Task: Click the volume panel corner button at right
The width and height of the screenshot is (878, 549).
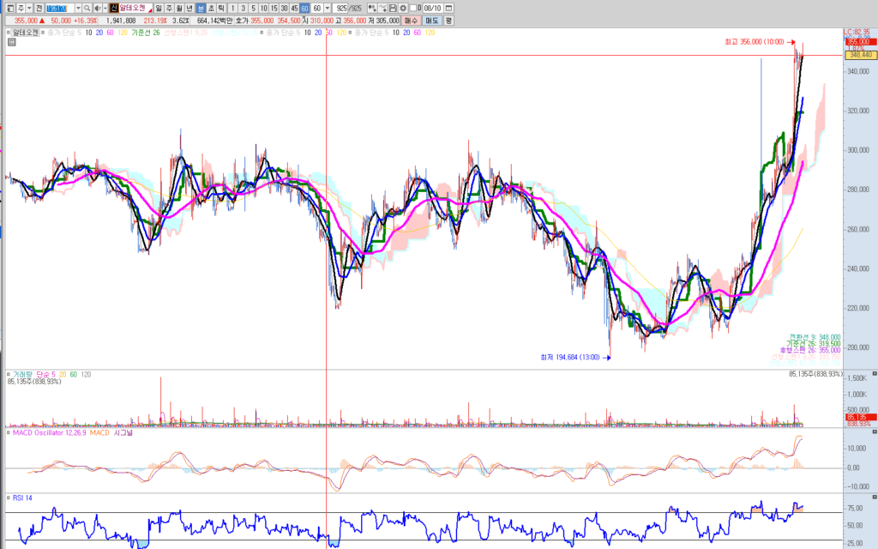Action: (874, 374)
